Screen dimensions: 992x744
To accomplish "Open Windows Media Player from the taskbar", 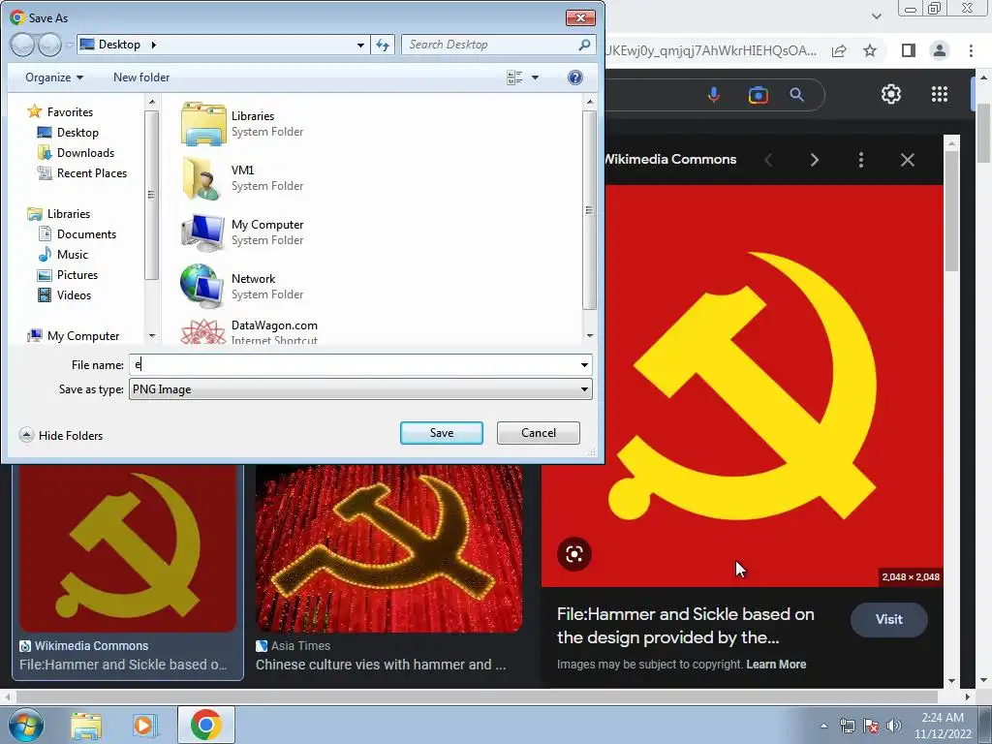I will click(145, 725).
